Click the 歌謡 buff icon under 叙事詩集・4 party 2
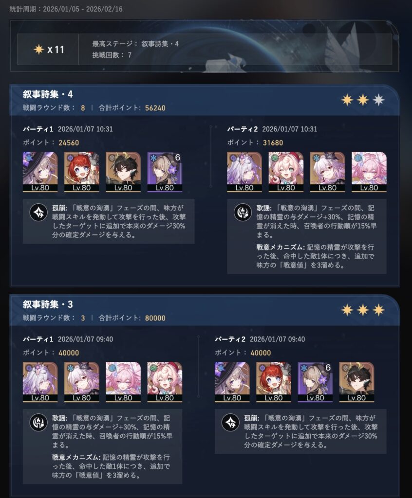Image resolution: width=412 pixels, height=498 pixels. click(243, 213)
